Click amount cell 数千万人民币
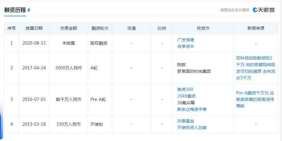The height and width of the screenshot is (141, 282). [x=68, y=99]
